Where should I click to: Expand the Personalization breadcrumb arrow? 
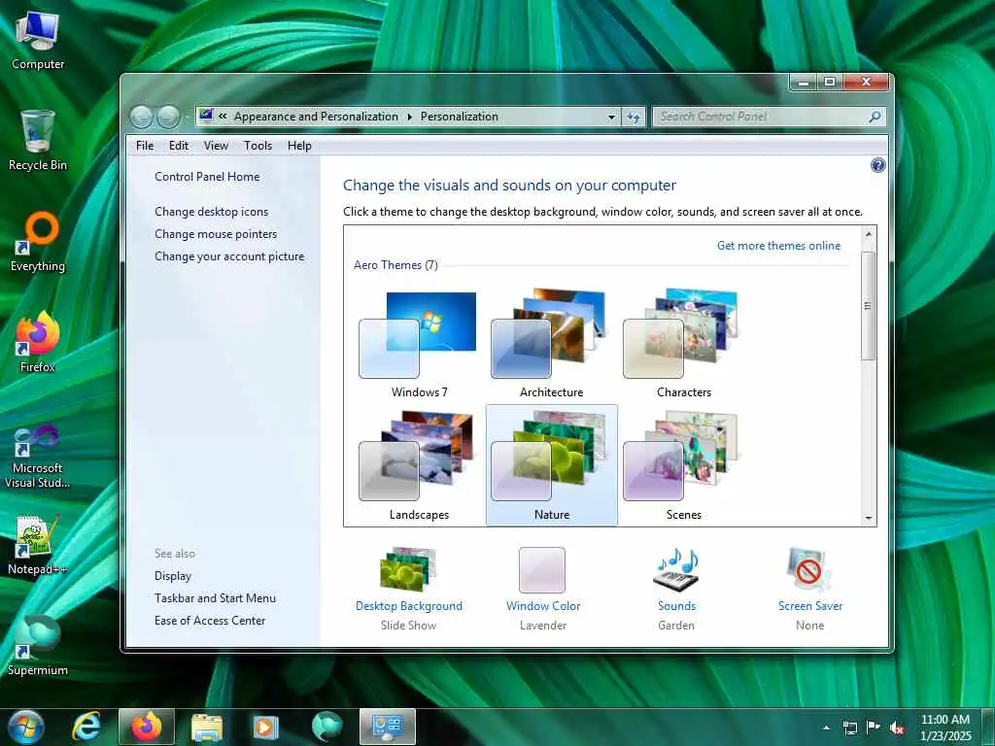[409, 117]
